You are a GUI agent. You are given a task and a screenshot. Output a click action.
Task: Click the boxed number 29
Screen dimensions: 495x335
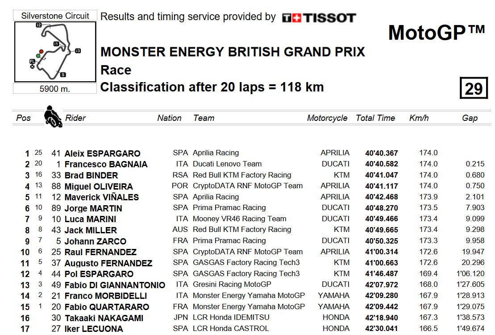(474, 88)
